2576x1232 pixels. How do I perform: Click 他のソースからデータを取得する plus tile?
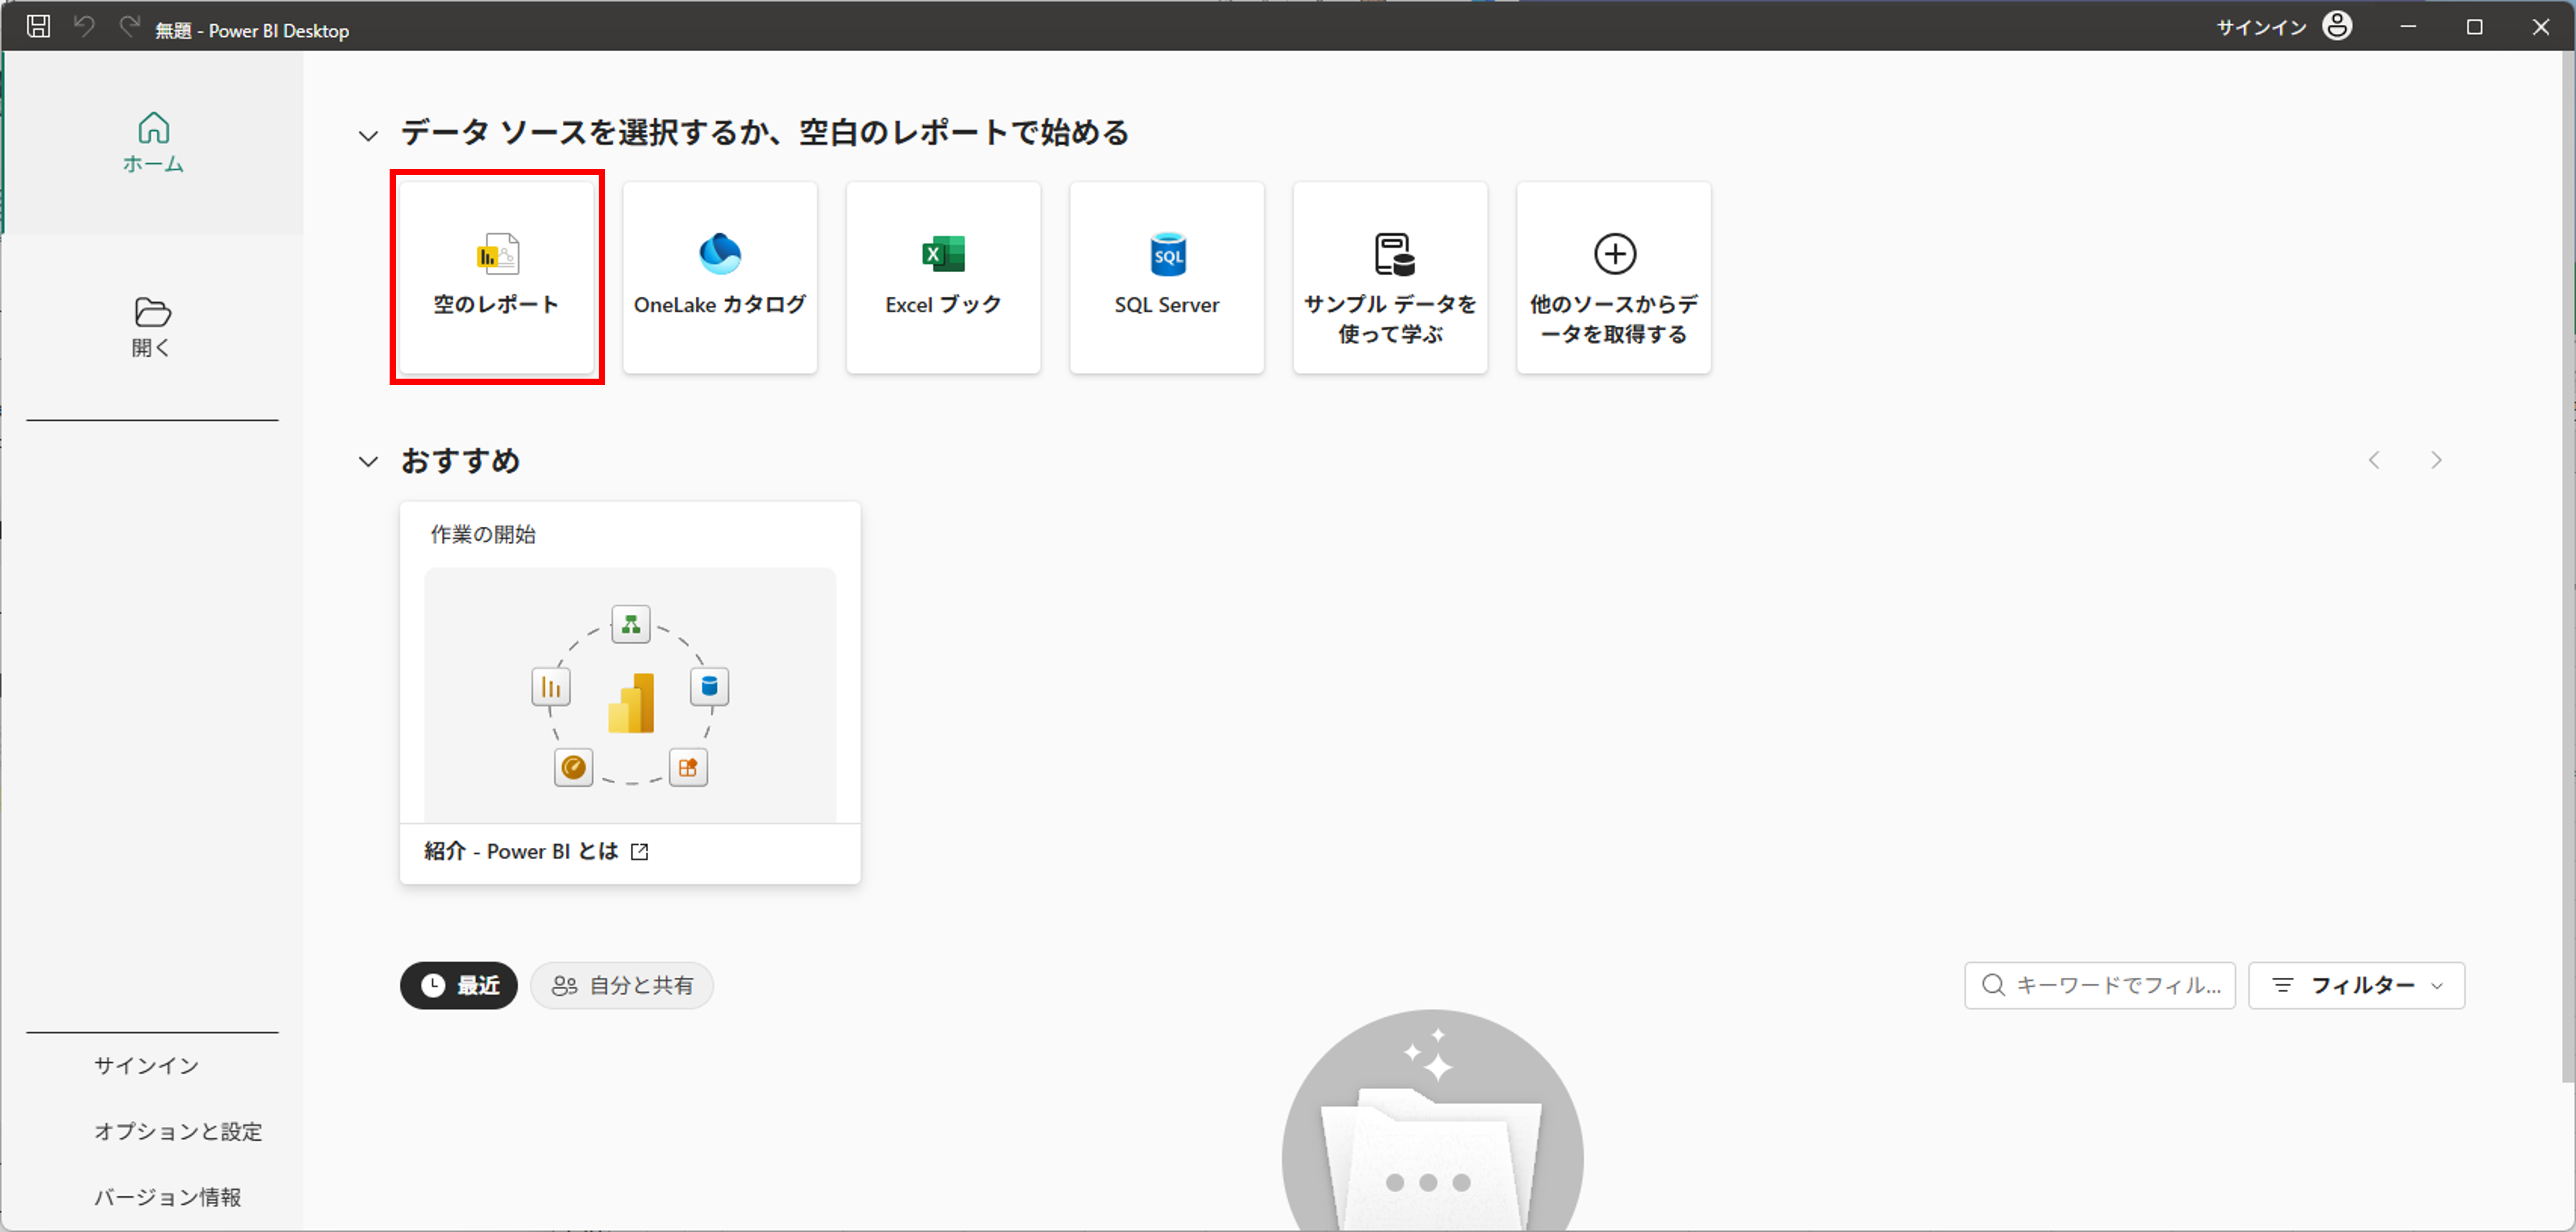(1613, 277)
